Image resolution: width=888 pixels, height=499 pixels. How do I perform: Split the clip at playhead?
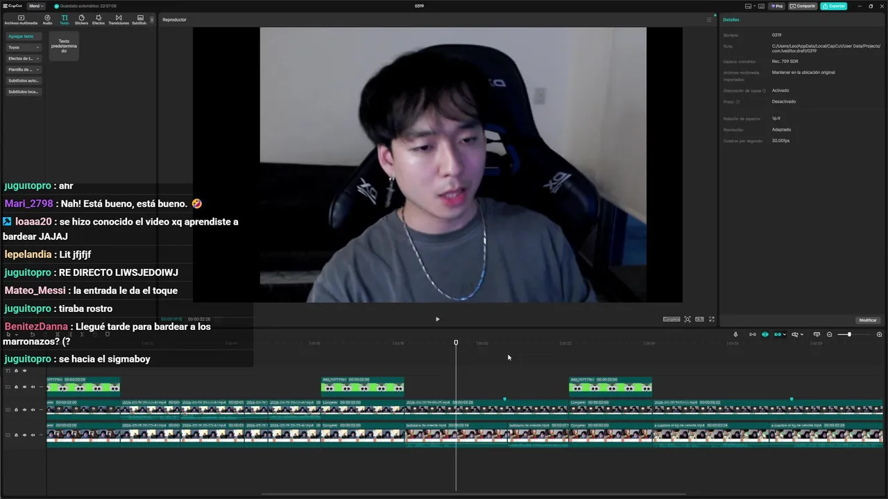(x=58, y=334)
